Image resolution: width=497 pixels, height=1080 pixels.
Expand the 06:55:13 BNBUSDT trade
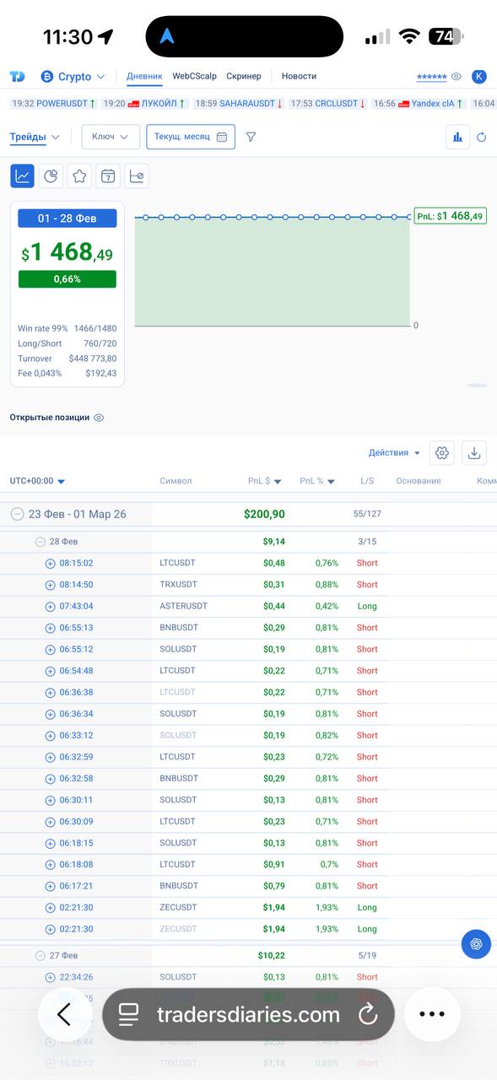point(50,628)
